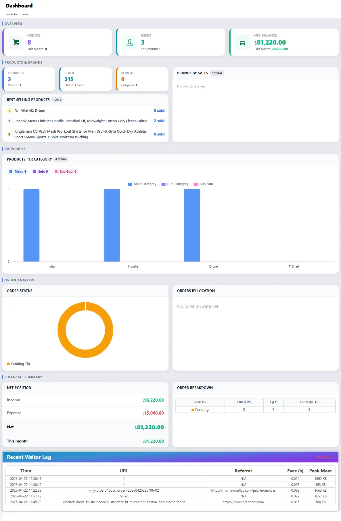The width and height of the screenshot is (341, 521).
Task: Click the STATUS column header
Action: pos(200,402)
